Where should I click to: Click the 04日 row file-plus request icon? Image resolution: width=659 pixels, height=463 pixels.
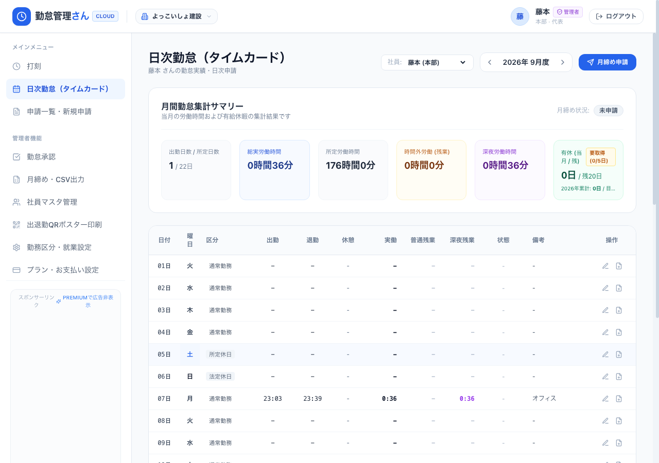coord(619,332)
